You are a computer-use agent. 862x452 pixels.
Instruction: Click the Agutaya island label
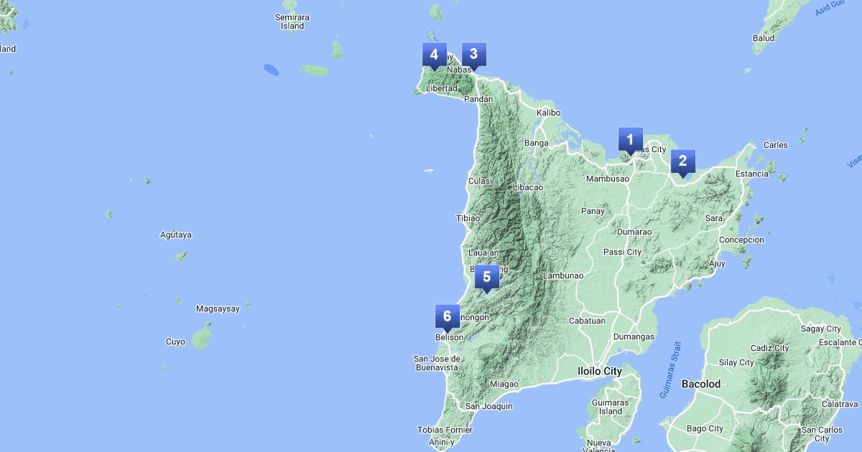[175, 235]
